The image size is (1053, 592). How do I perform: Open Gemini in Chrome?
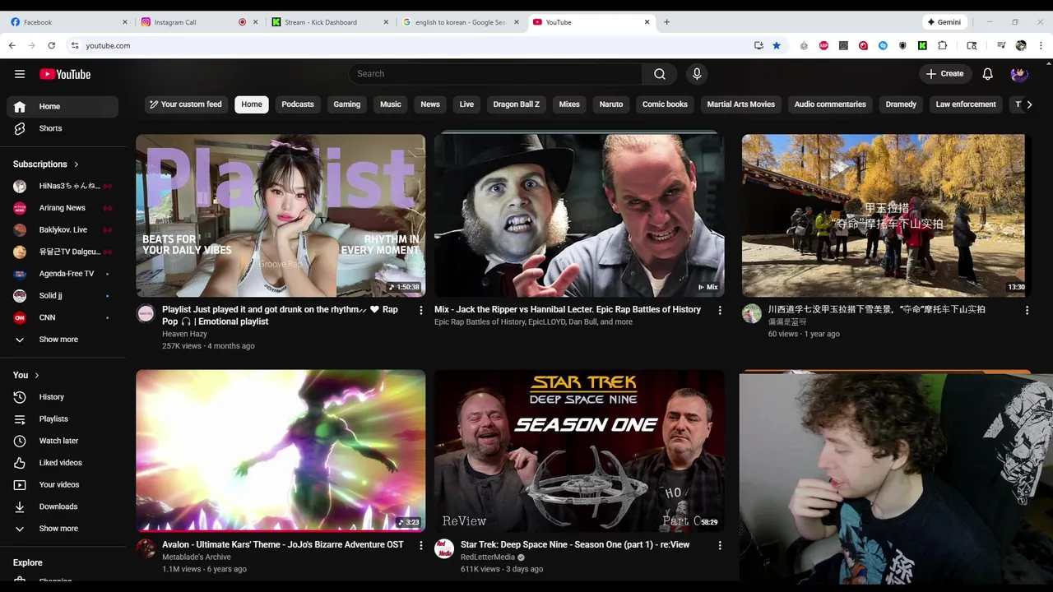pos(944,22)
